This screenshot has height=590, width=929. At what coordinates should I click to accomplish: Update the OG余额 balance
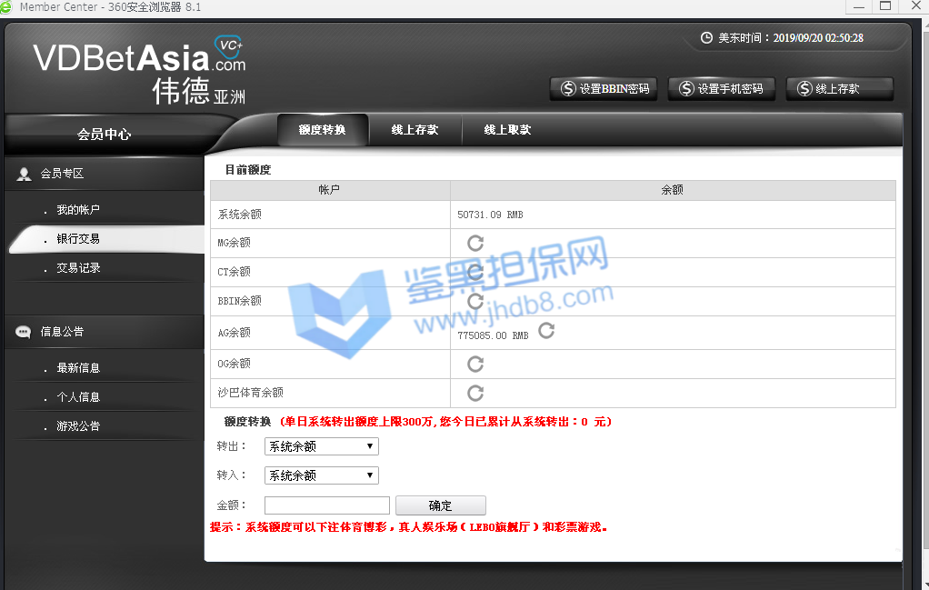click(474, 364)
